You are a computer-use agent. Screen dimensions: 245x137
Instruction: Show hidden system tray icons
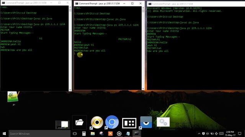pos(199,134)
